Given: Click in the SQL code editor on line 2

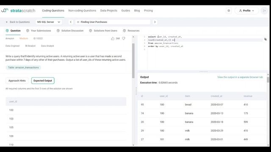Looking at the screenshot, I should [x=205, y=40].
